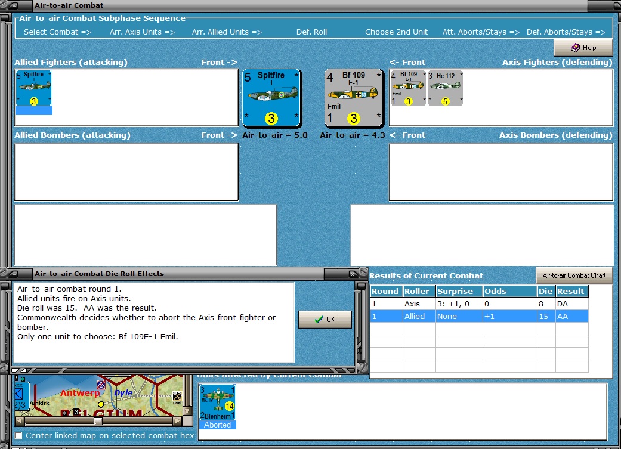Image resolution: width=621 pixels, height=449 pixels.
Task: Click the '3: +1, 0' surprise cell
Action: [459, 304]
